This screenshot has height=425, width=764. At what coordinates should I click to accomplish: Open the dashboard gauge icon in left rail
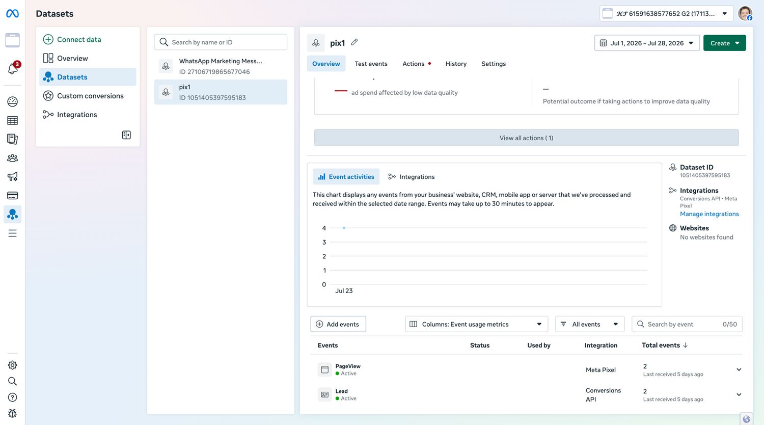(13, 101)
